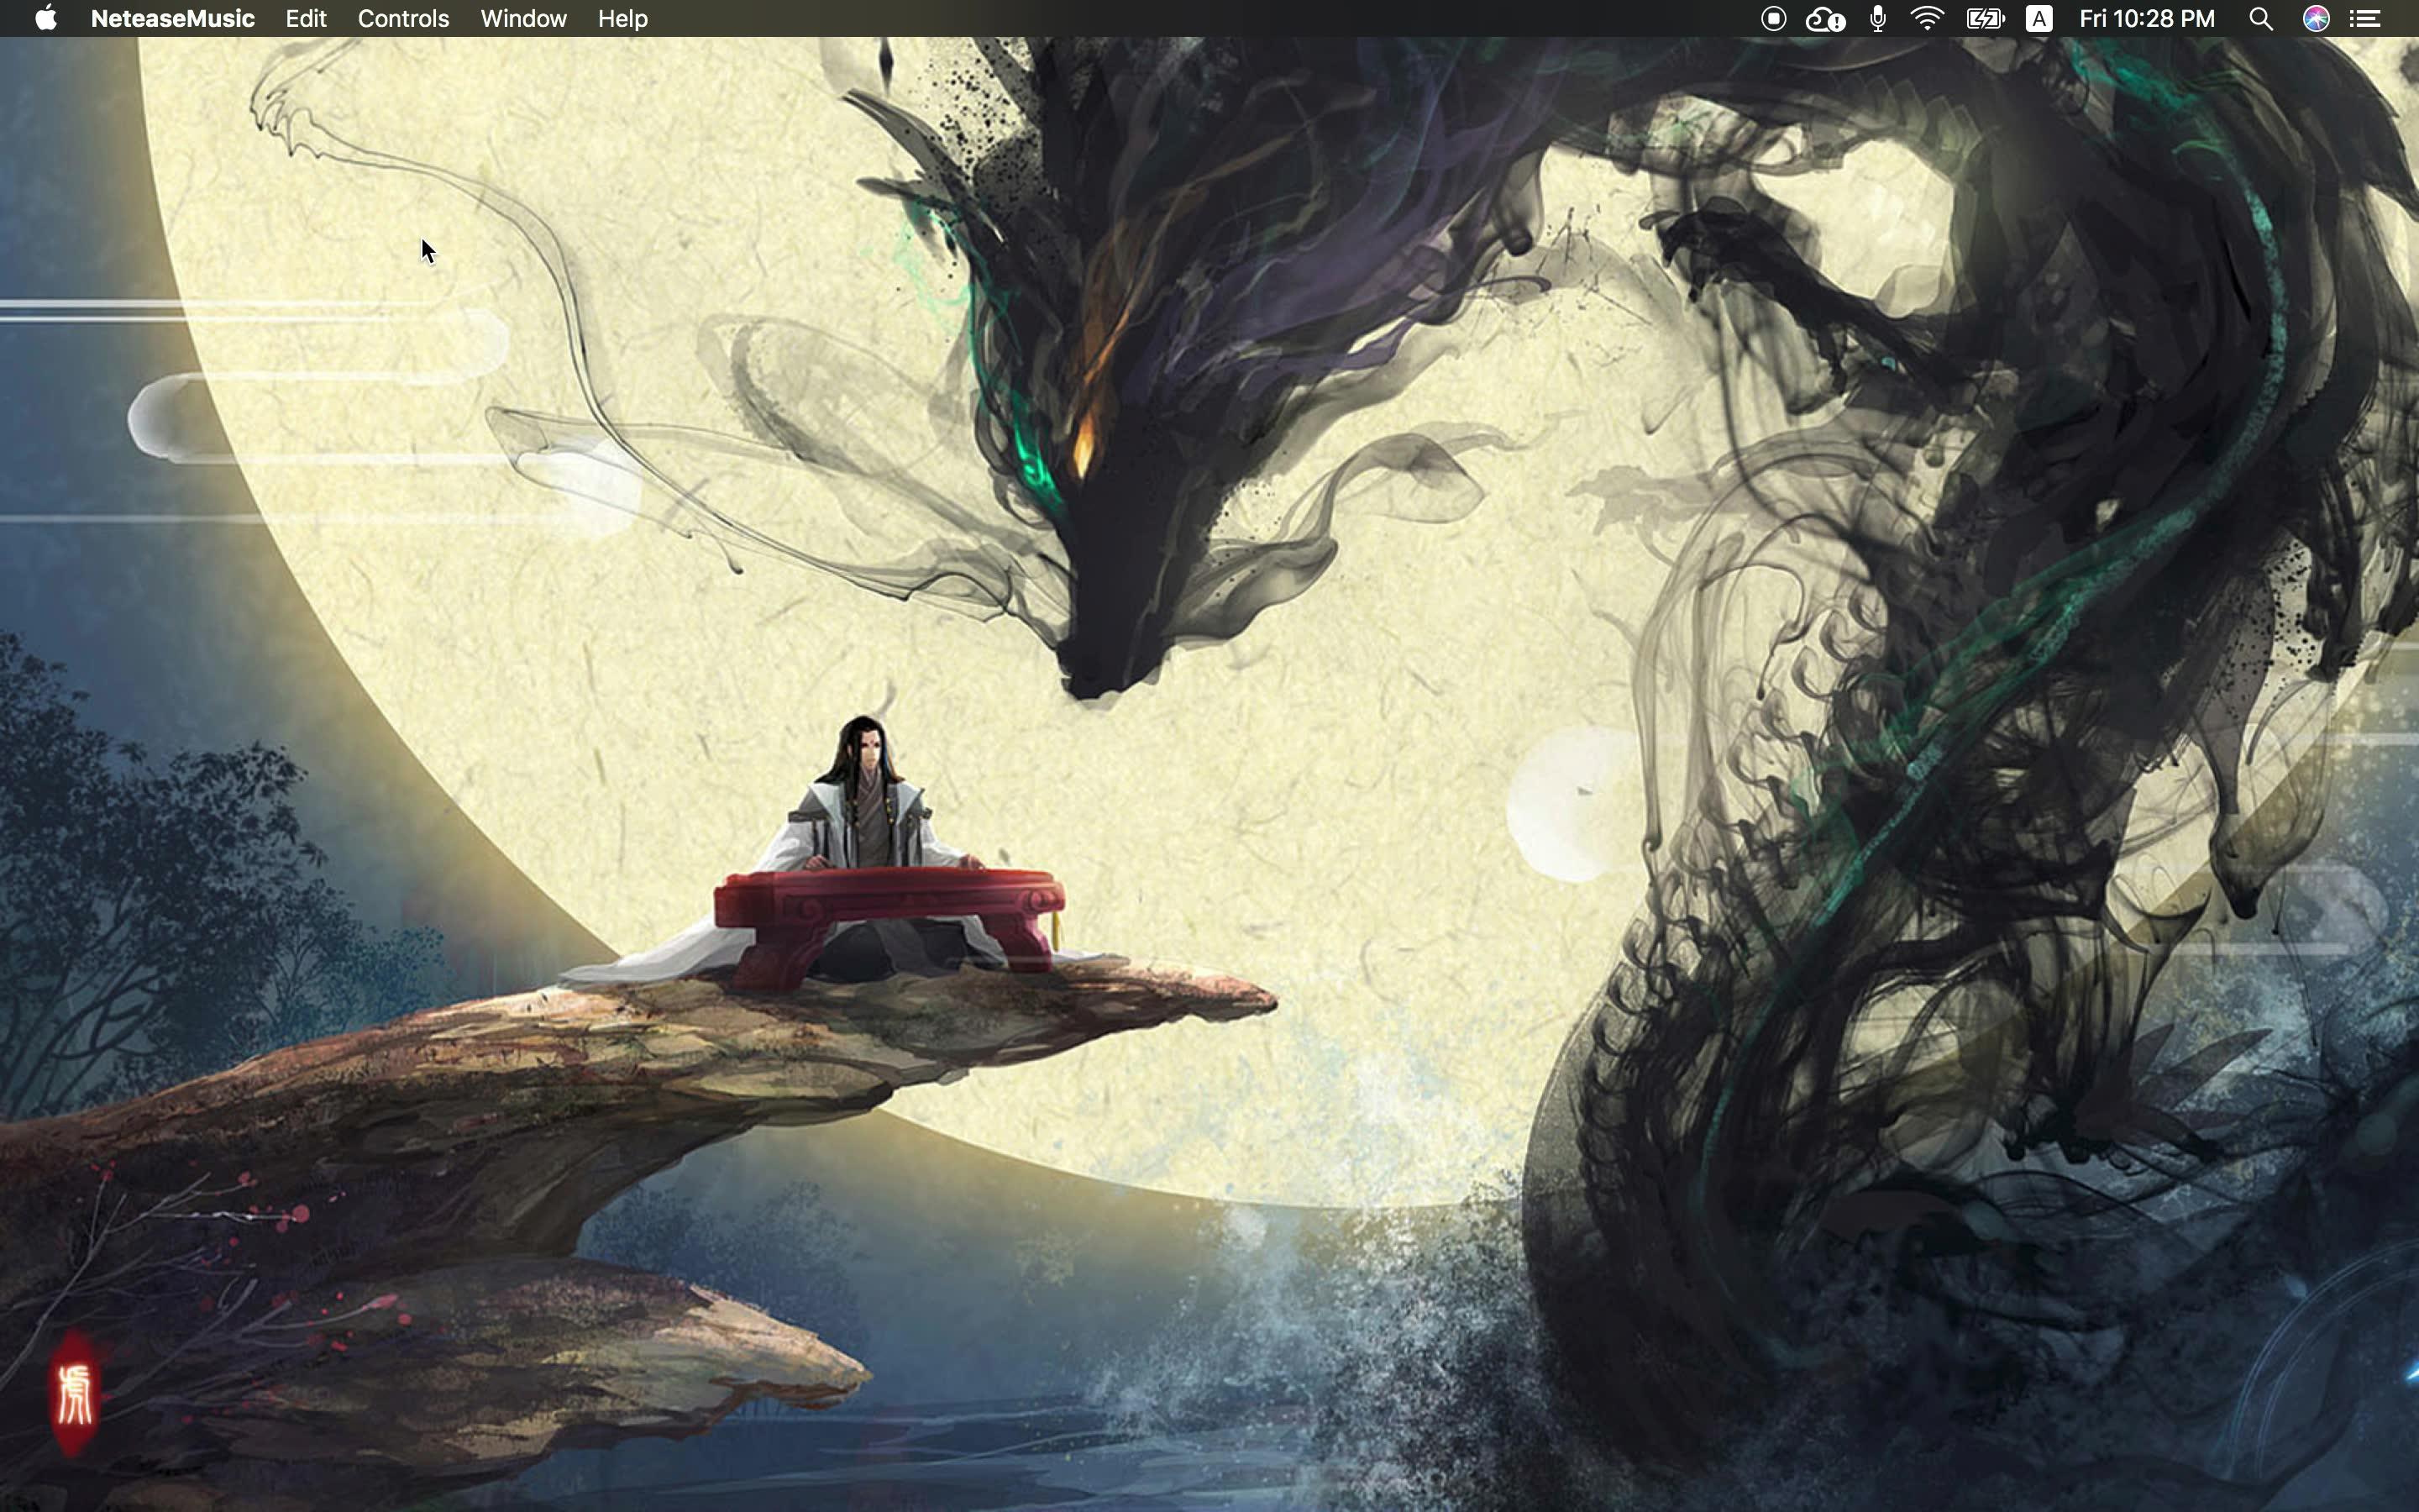Open the Edit menu
2419x1512 pixels.
pyautogui.click(x=305, y=18)
